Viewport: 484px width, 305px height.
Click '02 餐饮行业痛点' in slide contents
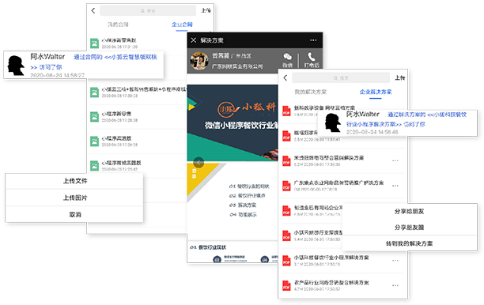pos(247,195)
